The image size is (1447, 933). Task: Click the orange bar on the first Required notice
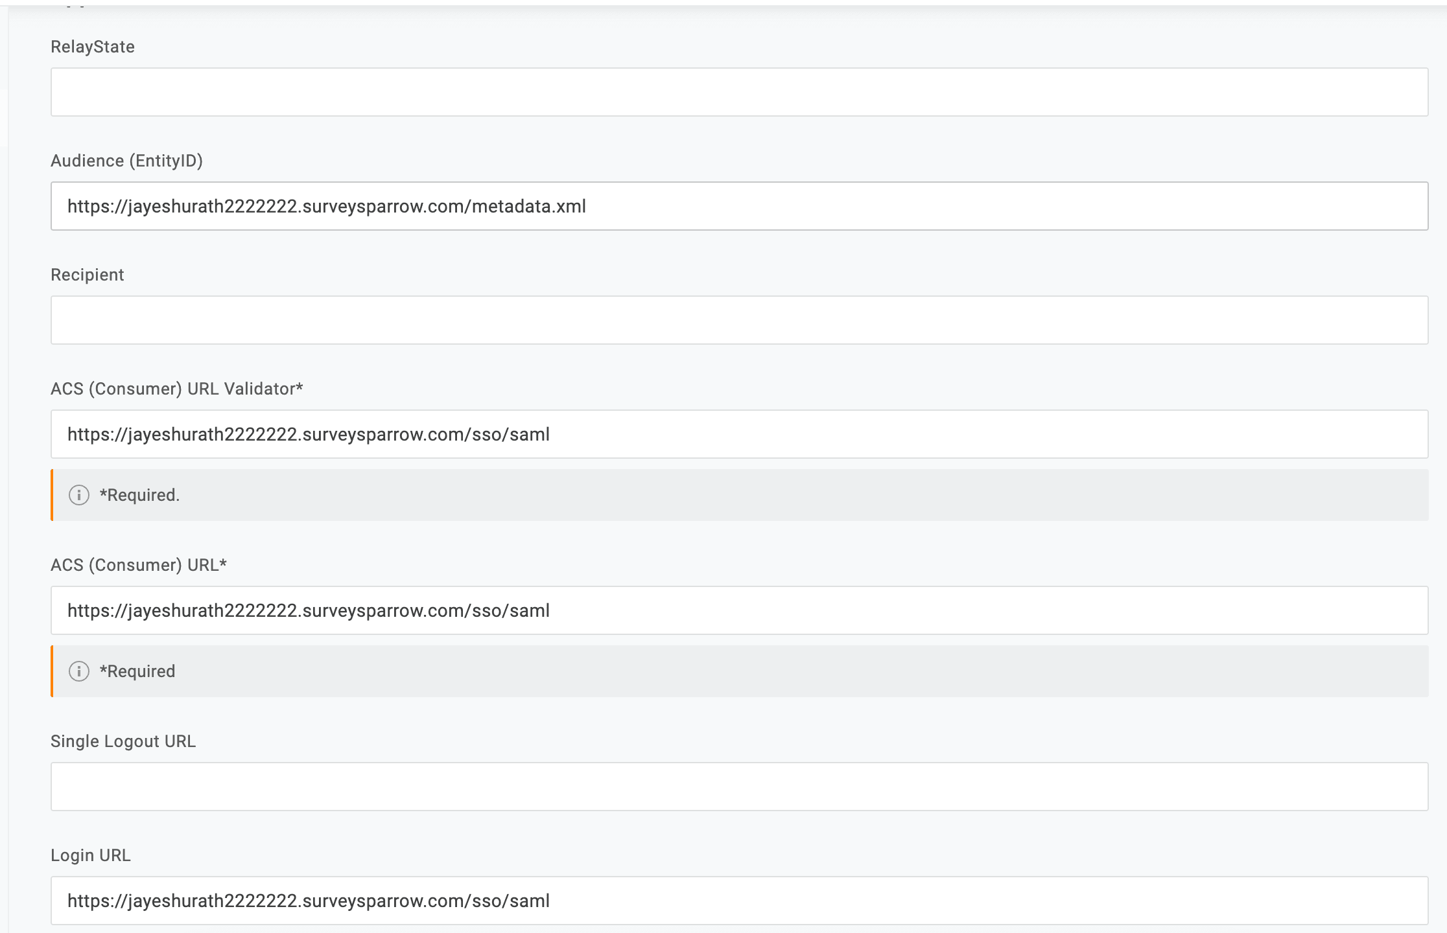pyautogui.click(x=52, y=495)
